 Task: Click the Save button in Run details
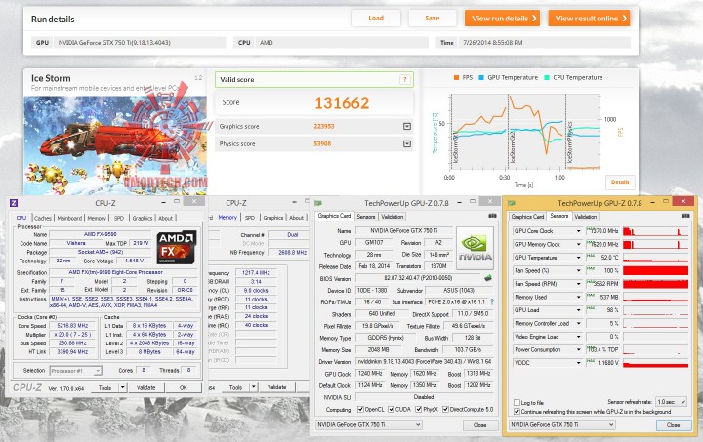tap(433, 18)
